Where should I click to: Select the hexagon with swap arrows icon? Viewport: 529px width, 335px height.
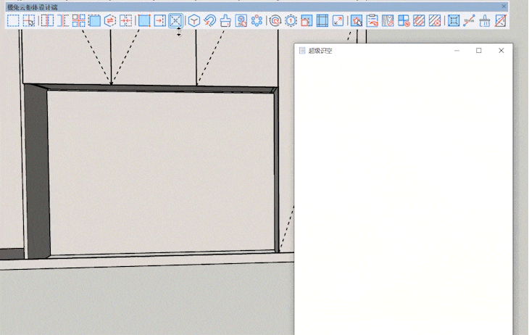click(110, 21)
